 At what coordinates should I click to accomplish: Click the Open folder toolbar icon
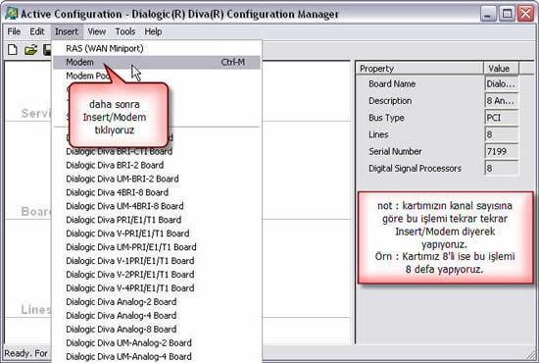30,50
